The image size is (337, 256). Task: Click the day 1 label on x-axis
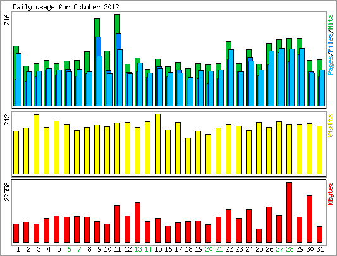coord(18,249)
